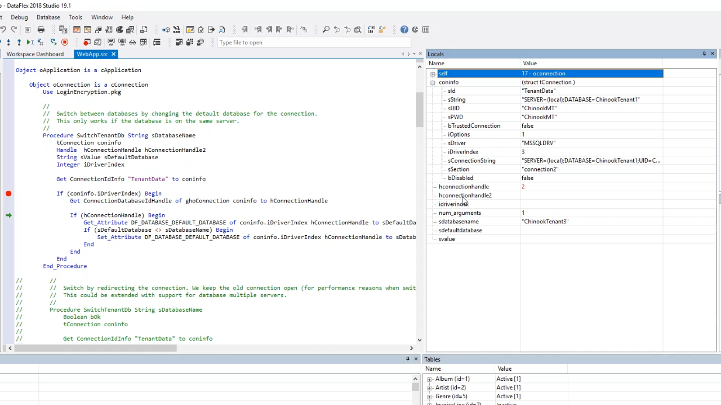Click the Toggle Bookmark flag icon

(244, 30)
